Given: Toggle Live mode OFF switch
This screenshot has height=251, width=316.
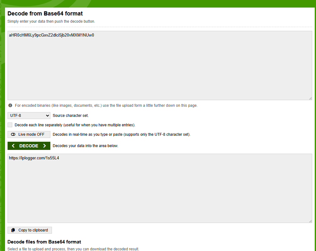Looking at the screenshot, I should tap(29, 134).
